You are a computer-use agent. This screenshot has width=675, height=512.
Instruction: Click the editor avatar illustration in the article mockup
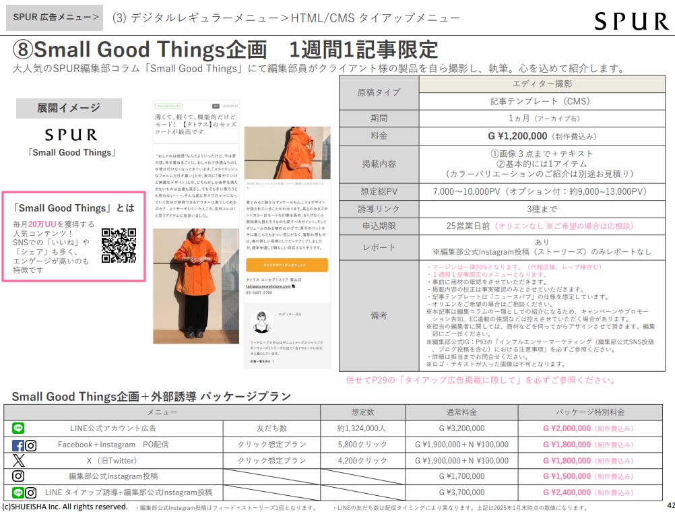(261, 322)
